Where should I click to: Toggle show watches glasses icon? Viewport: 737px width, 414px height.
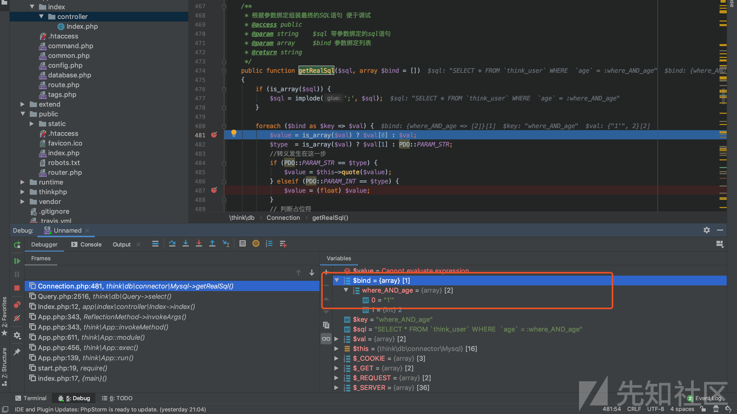pos(326,339)
